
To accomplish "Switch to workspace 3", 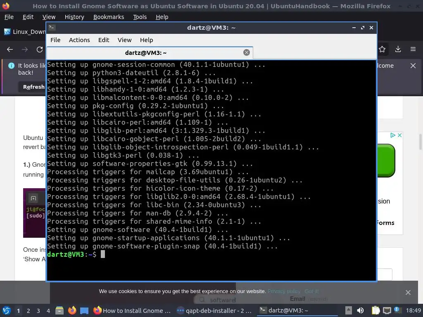I will [x=38, y=311].
